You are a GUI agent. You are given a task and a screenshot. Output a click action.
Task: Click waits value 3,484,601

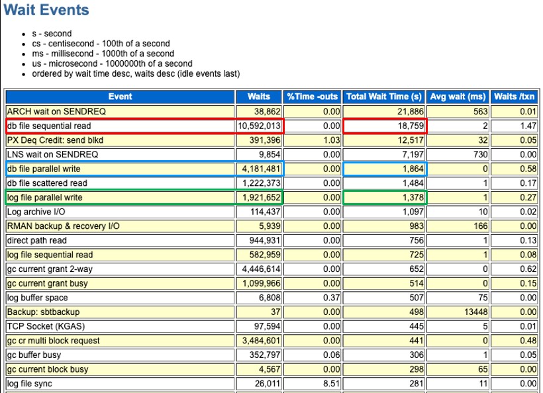coord(261,341)
